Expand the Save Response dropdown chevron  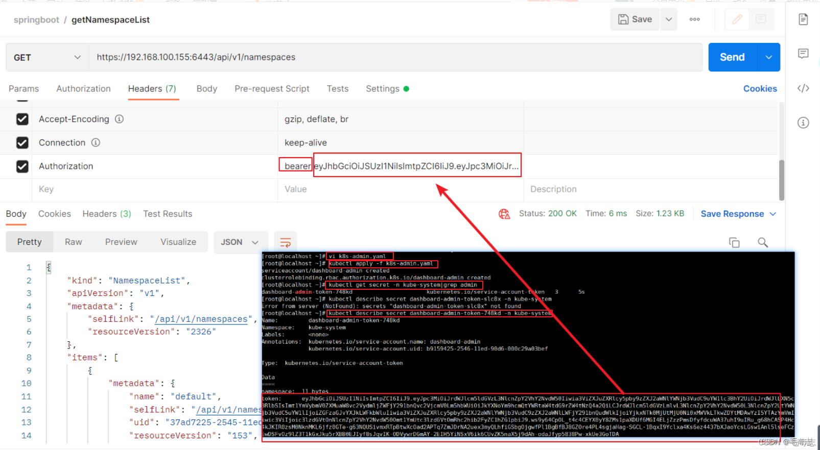[773, 214]
